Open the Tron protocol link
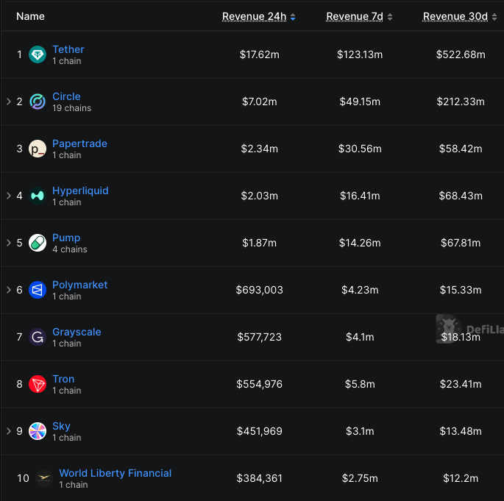This screenshot has height=501, width=504. [x=63, y=379]
